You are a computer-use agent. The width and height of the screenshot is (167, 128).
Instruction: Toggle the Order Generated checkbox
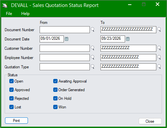pyautogui.click(x=55, y=90)
